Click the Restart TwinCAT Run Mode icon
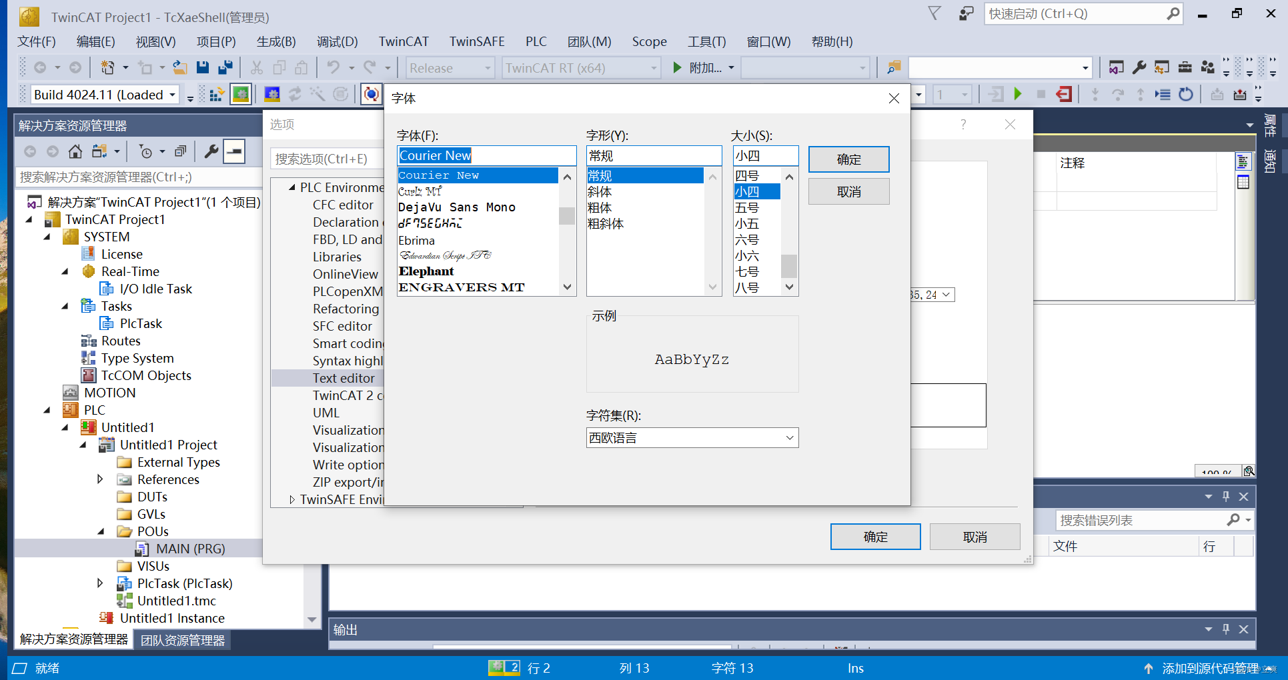This screenshot has width=1288, height=680. point(240,95)
